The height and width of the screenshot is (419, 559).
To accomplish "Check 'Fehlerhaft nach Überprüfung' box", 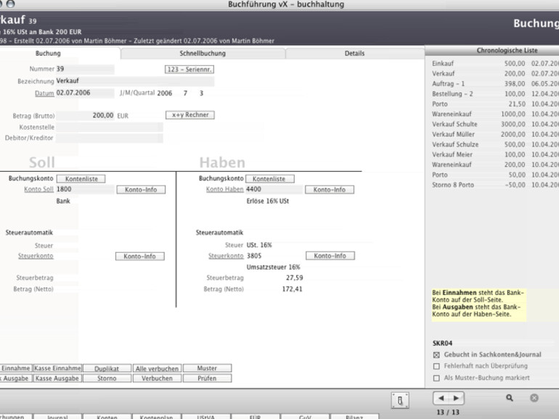I will [x=436, y=366].
